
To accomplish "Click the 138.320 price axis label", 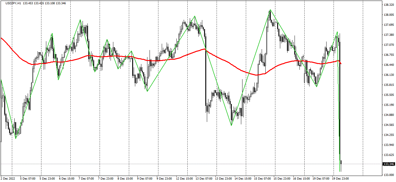I will pyautogui.click(x=388, y=5).
